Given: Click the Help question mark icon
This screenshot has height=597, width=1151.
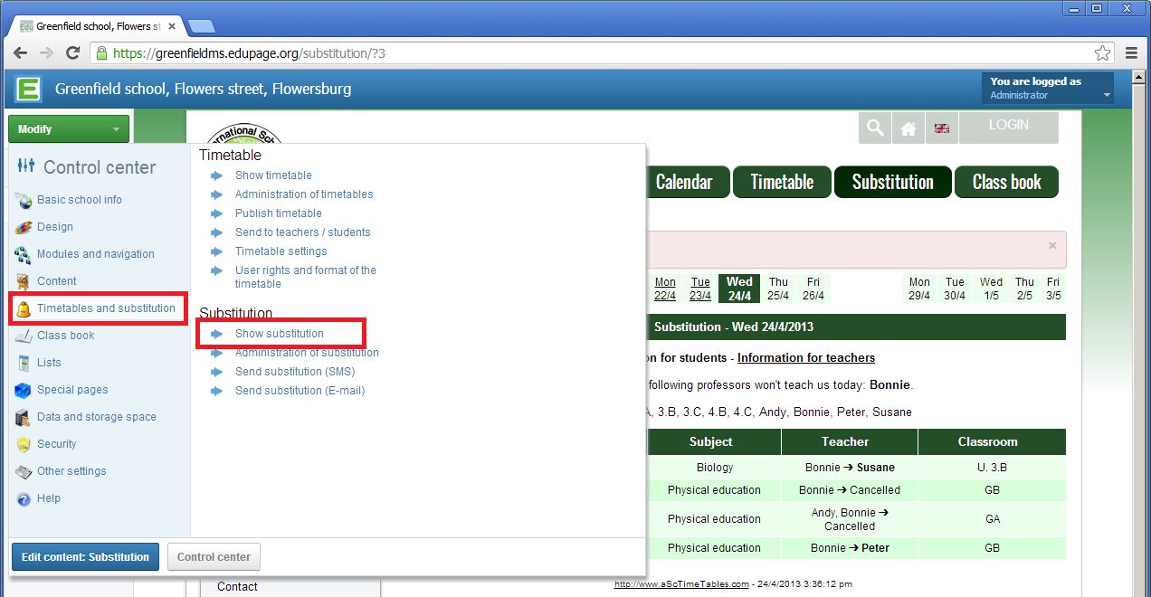Looking at the screenshot, I should click(x=24, y=498).
